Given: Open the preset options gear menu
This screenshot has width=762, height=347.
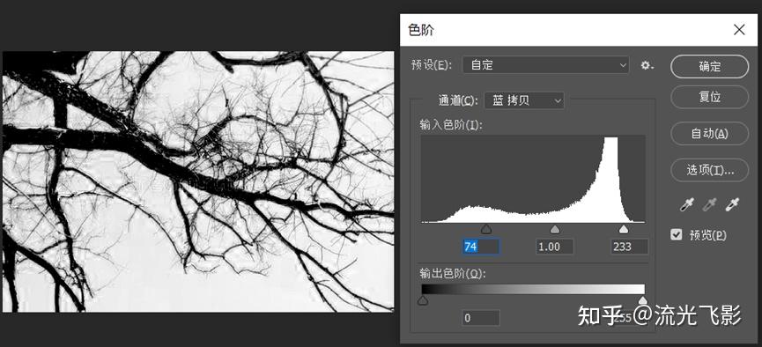Looking at the screenshot, I should [647, 65].
